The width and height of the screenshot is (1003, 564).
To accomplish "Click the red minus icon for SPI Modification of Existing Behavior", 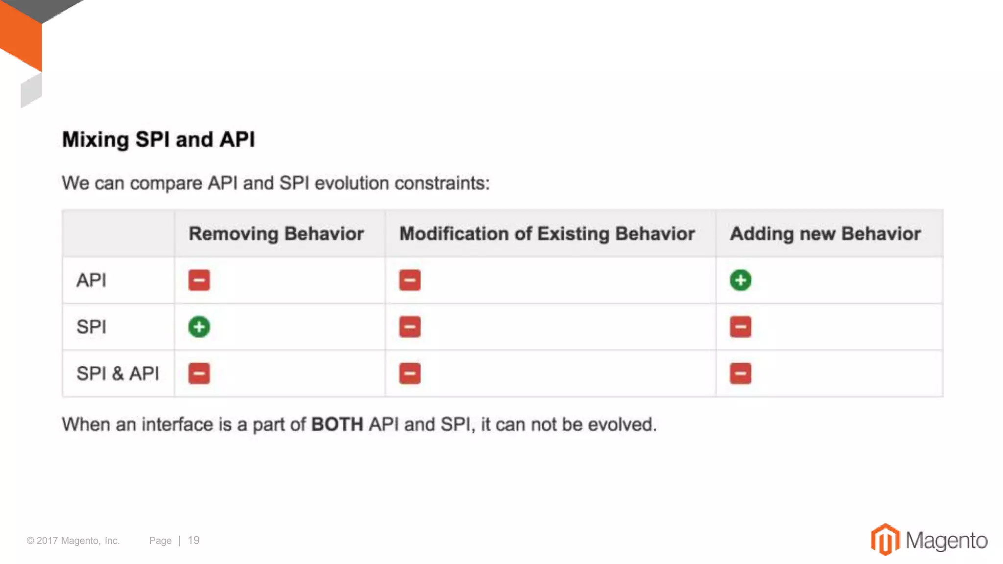I will tap(409, 327).
